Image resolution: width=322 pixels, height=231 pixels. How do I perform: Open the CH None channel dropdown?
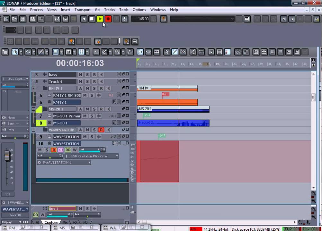click(15, 117)
